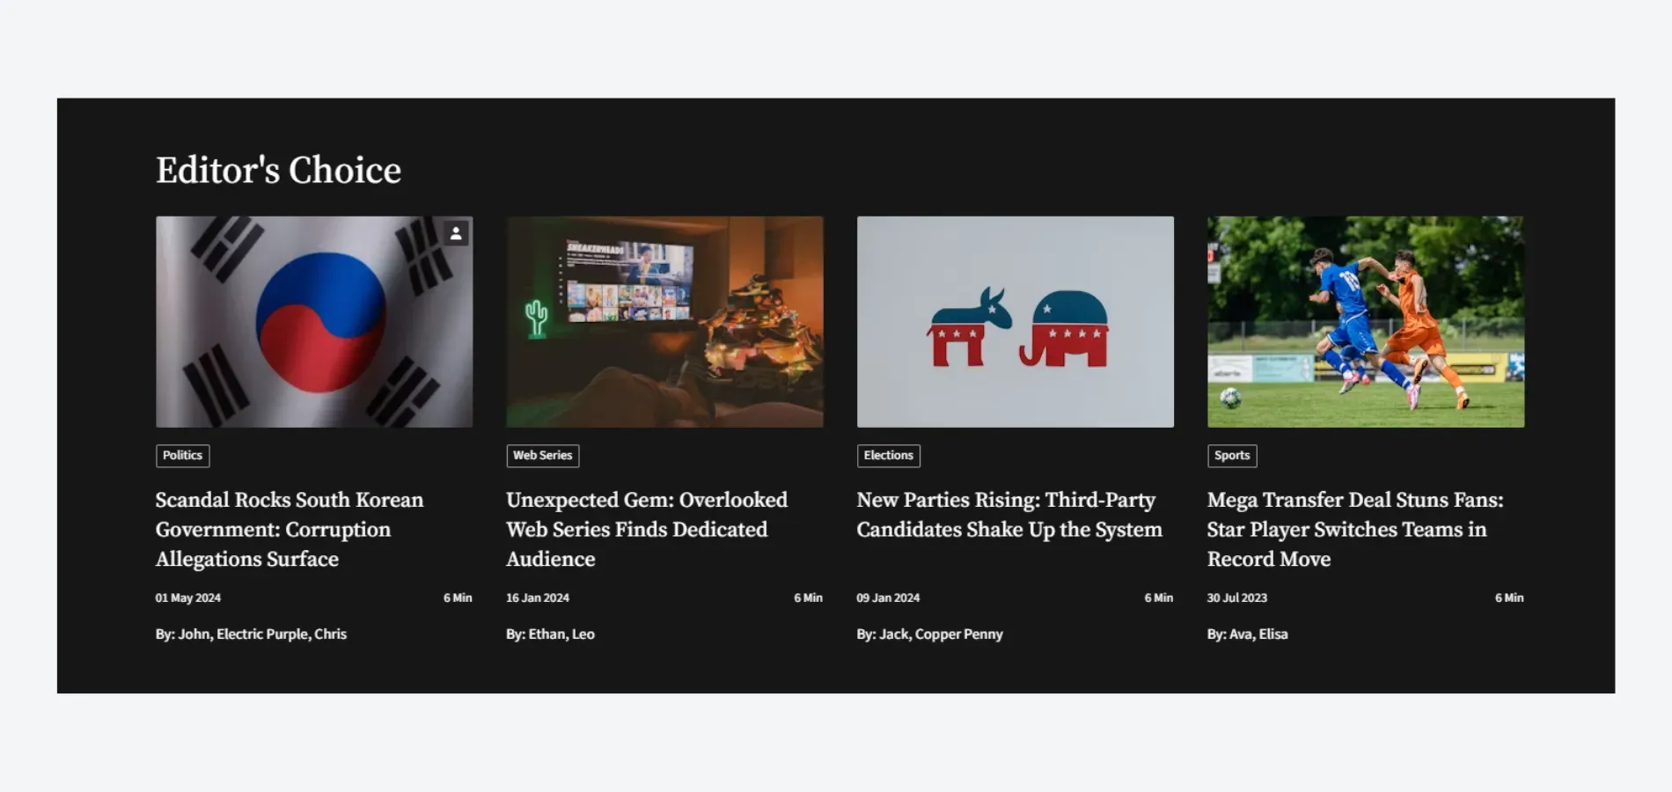This screenshot has height=792, width=1672.
Task: Select the Politics category tag
Action: coord(182,456)
